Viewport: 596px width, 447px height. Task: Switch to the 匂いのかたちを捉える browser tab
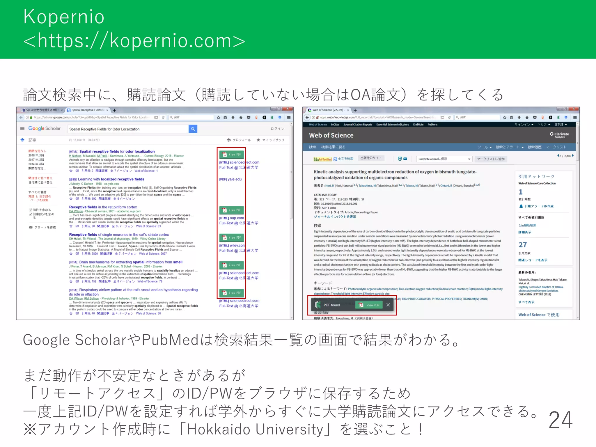point(42,110)
